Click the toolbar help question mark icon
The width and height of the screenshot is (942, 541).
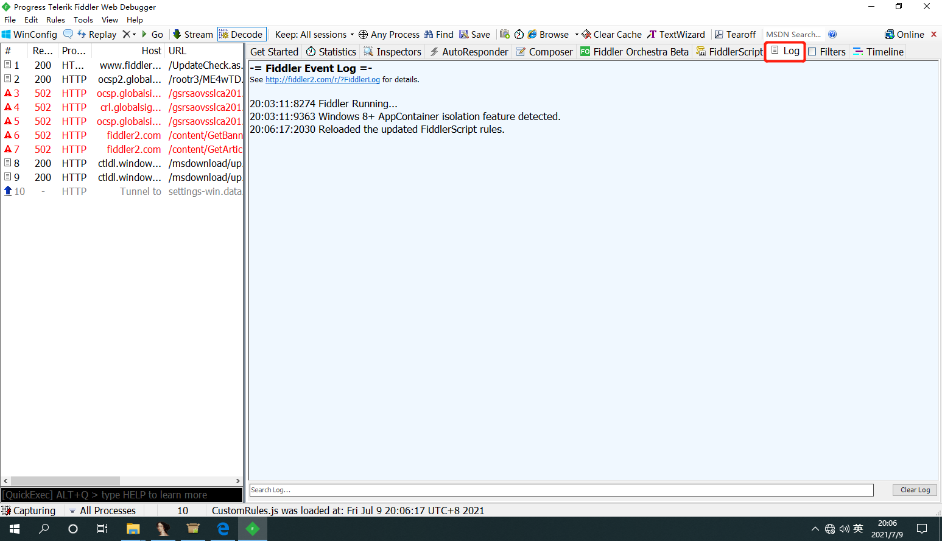tap(832, 35)
